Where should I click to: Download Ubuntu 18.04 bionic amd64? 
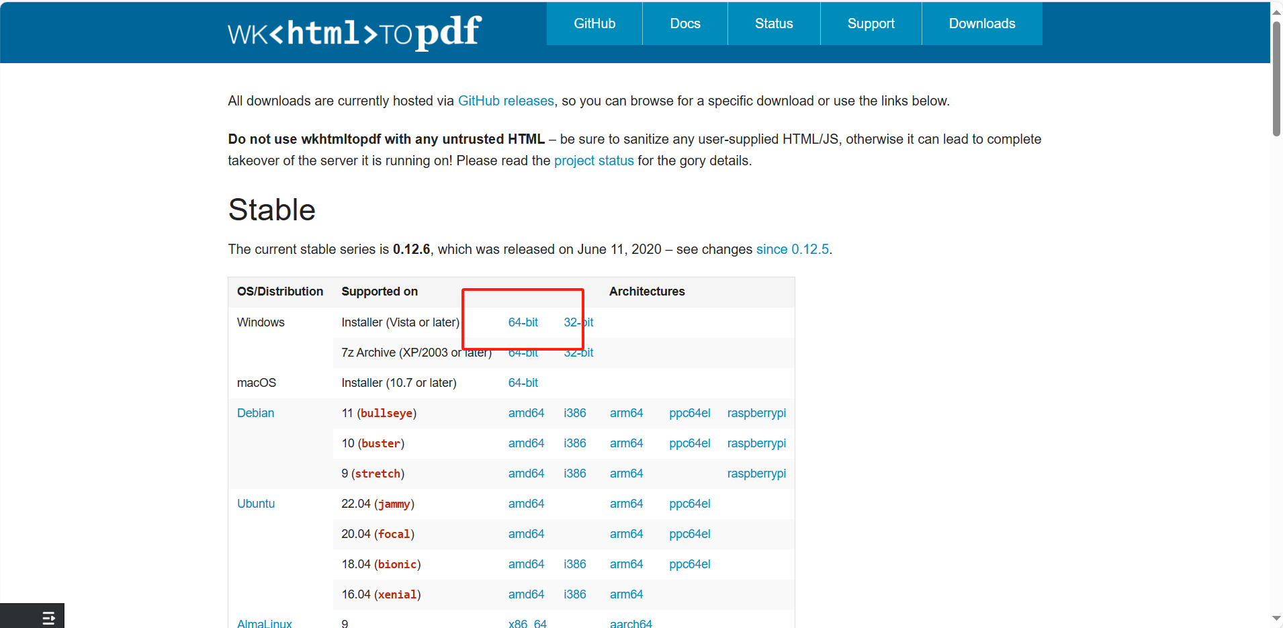(526, 564)
